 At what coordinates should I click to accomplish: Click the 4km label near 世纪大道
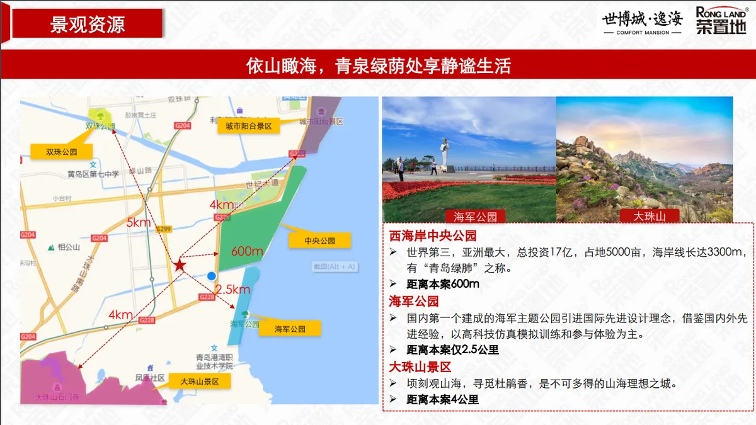click(x=223, y=205)
